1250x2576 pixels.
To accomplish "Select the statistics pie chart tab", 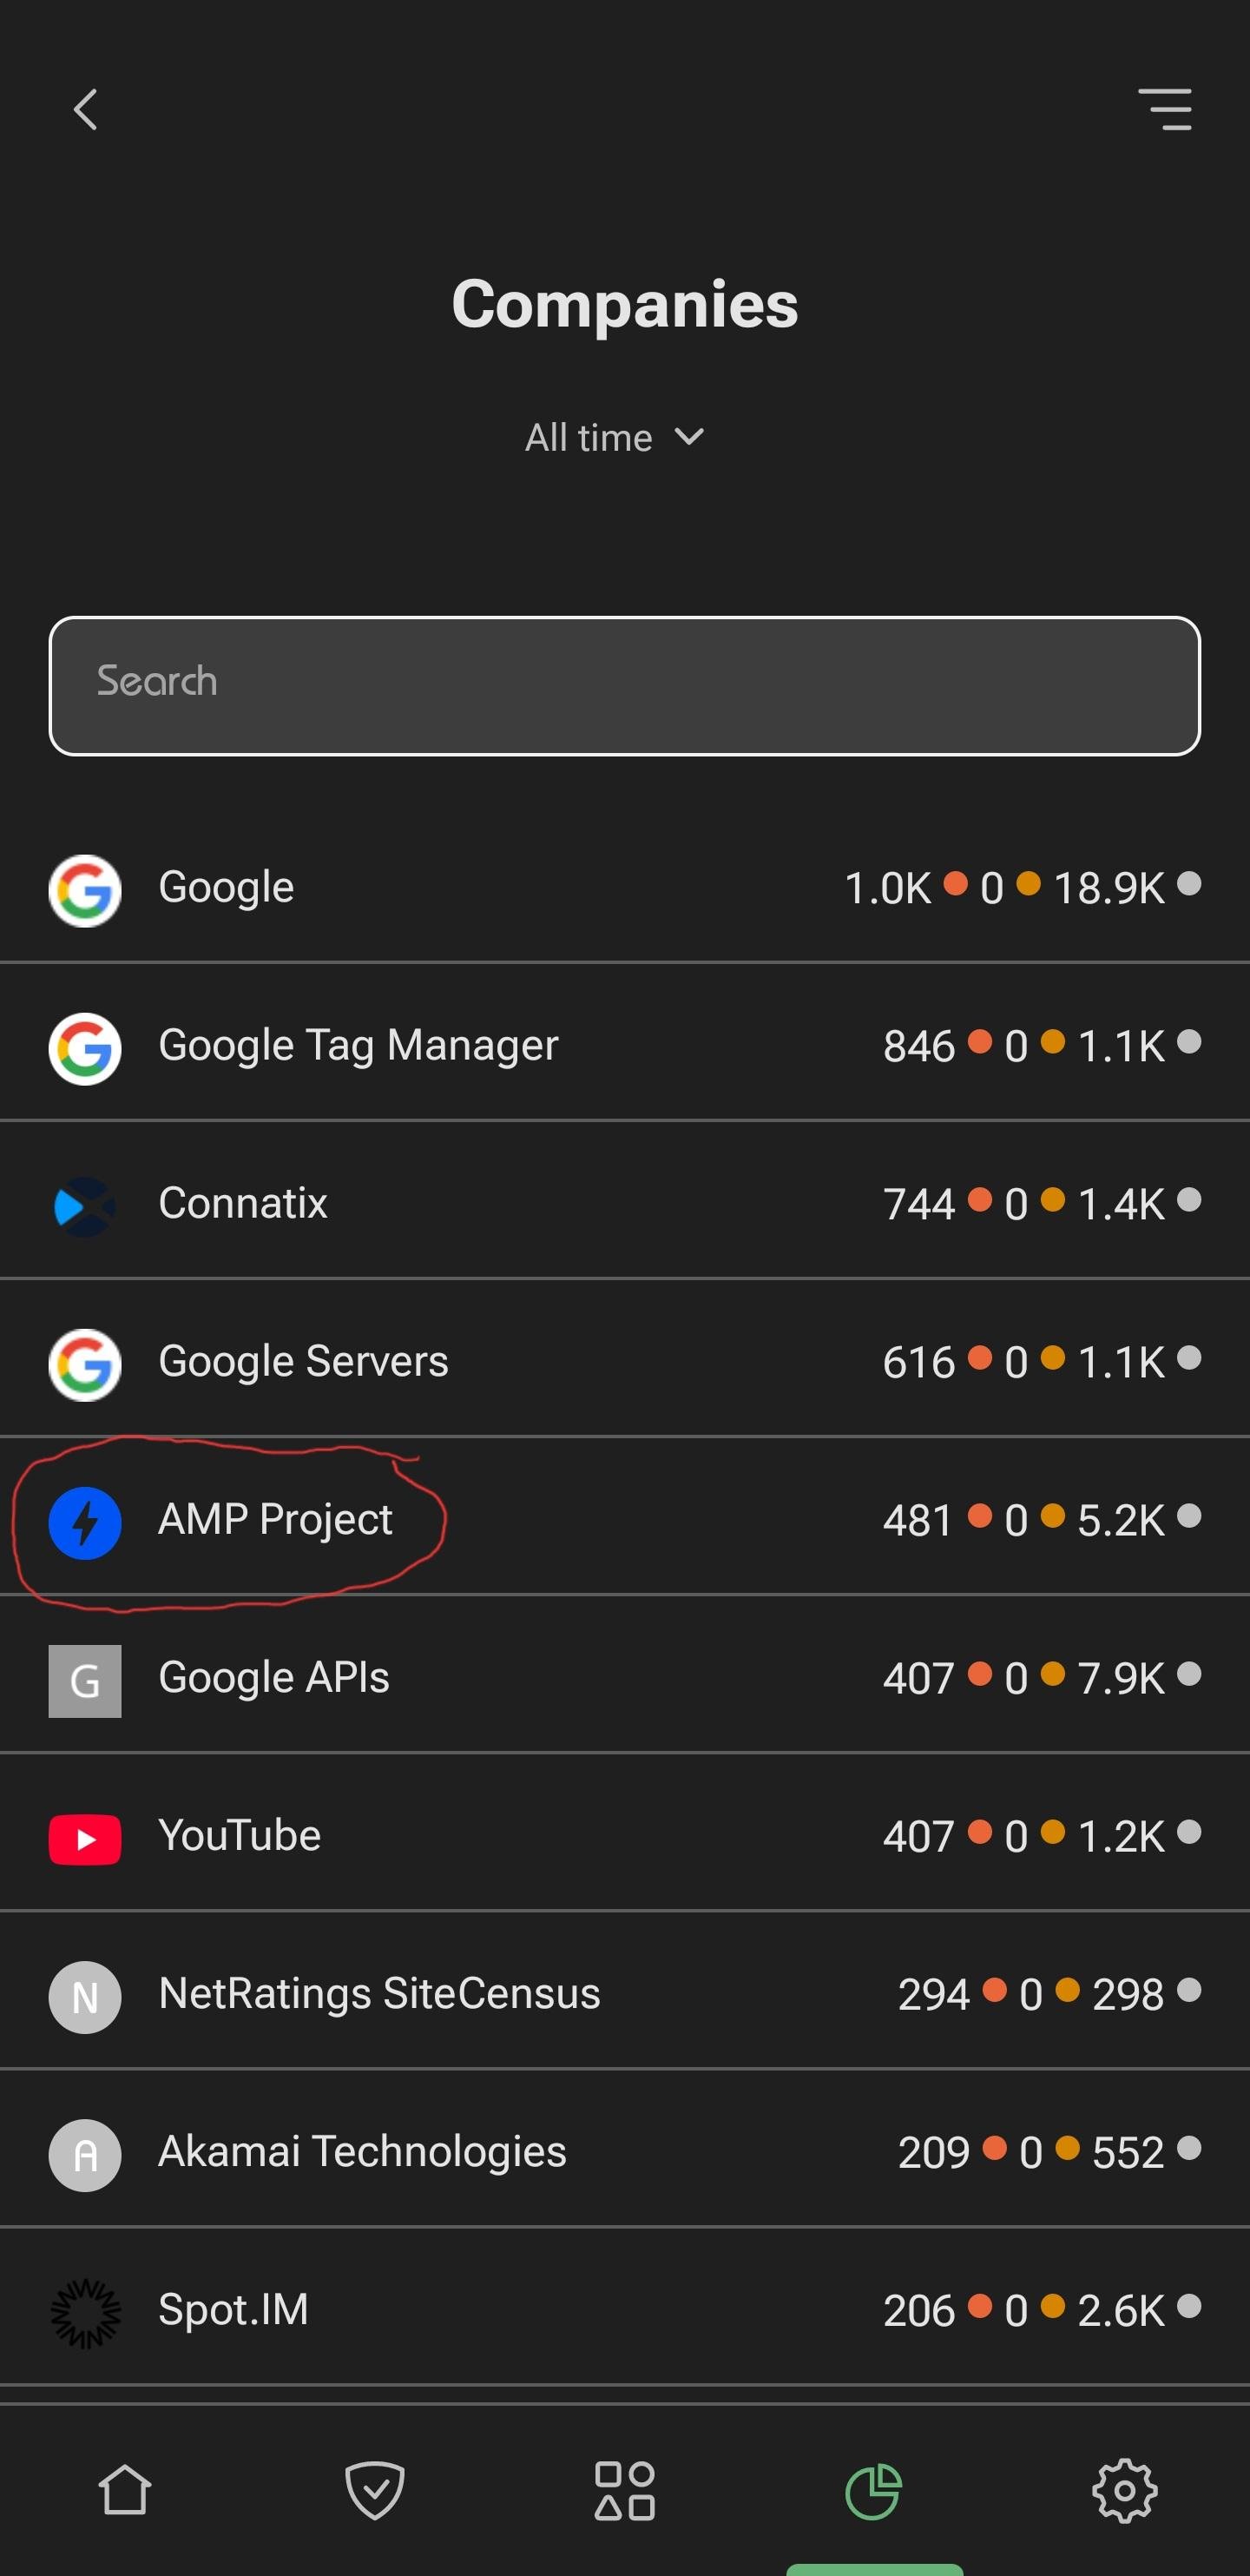I will (x=874, y=2491).
